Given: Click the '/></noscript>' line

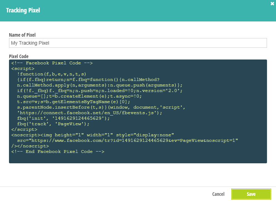Looking at the screenshot, I should (x=30, y=146).
